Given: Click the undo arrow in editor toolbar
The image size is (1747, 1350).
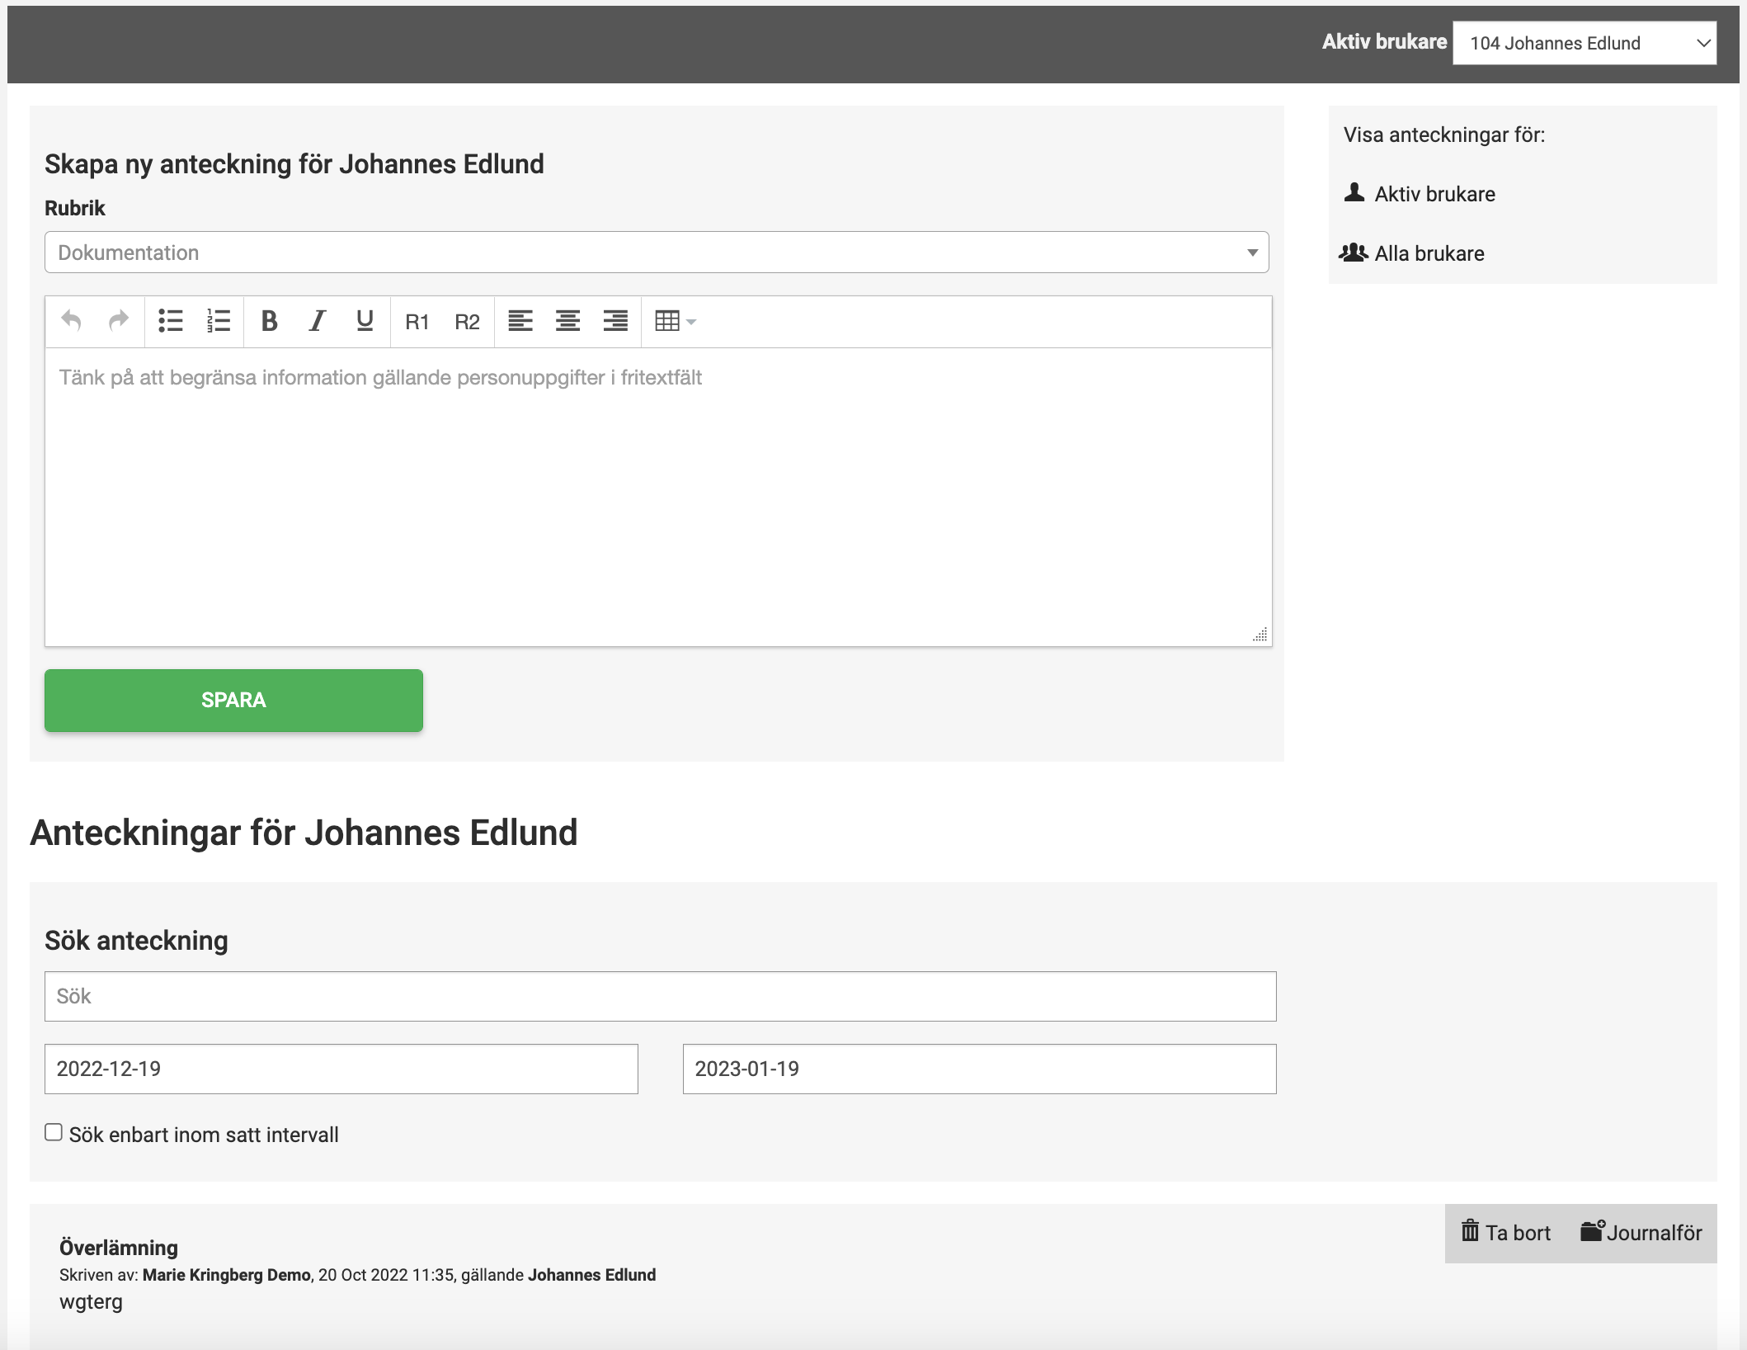Looking at the screenshot, I should click(x=72, y=321).
